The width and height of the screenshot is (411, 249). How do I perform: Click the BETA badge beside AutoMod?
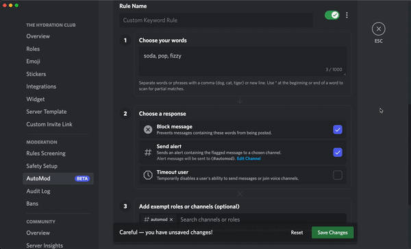coord(82,178)
